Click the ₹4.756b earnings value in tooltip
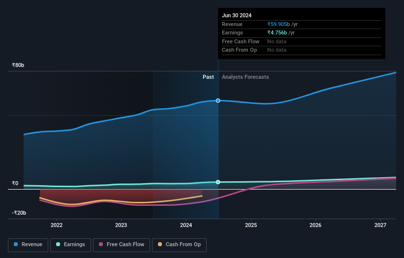The height and width of the screenshot is (258, 404). [277, 32]
